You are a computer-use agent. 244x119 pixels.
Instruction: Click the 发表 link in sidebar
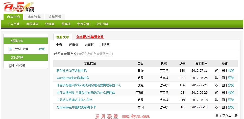coord(42,49)
